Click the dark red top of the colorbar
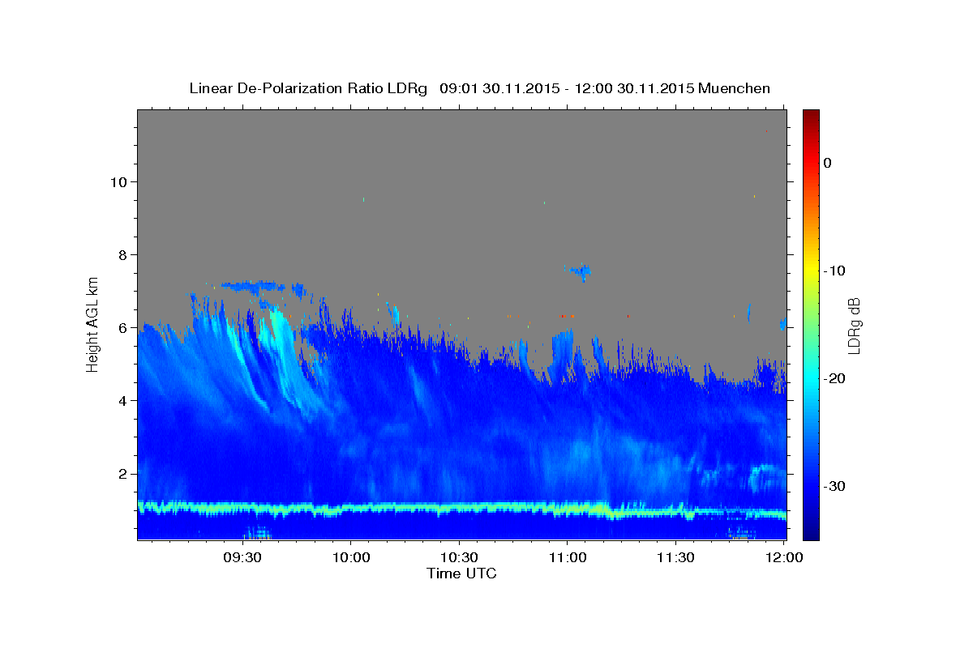The width and height of the screenshot is (973, 648). [811, 117]
